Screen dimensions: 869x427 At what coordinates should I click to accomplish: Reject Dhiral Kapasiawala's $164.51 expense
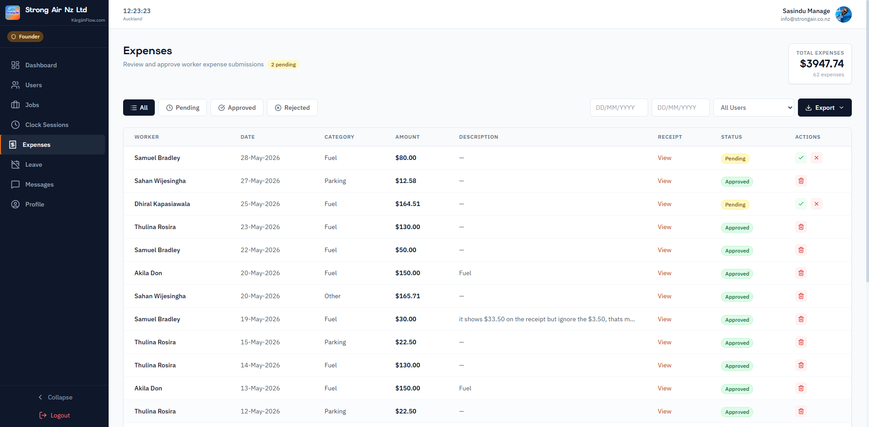(x=816, y=204)
